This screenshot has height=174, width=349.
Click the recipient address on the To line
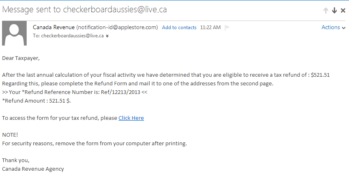pyautogui.click(x=72, y=36)
